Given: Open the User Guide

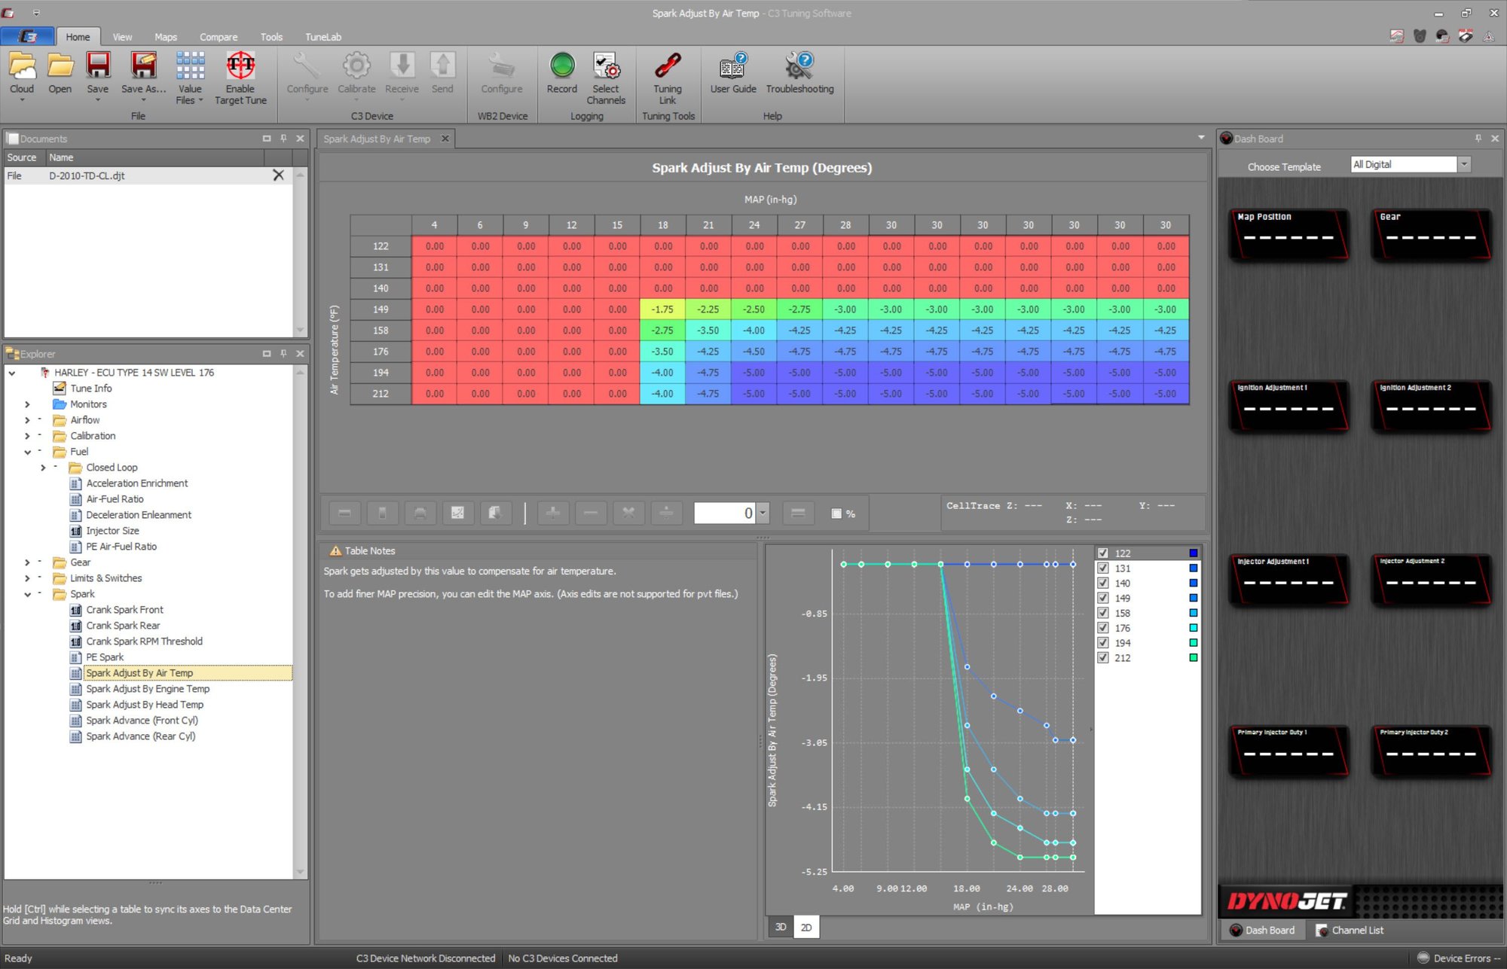Looking at the screenshot, I should (x=732, y=67).
